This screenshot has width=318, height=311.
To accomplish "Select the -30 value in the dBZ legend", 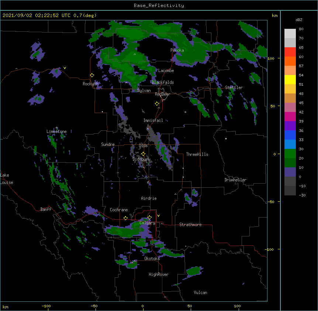I will pyautogui.click(x=302, y=195).
